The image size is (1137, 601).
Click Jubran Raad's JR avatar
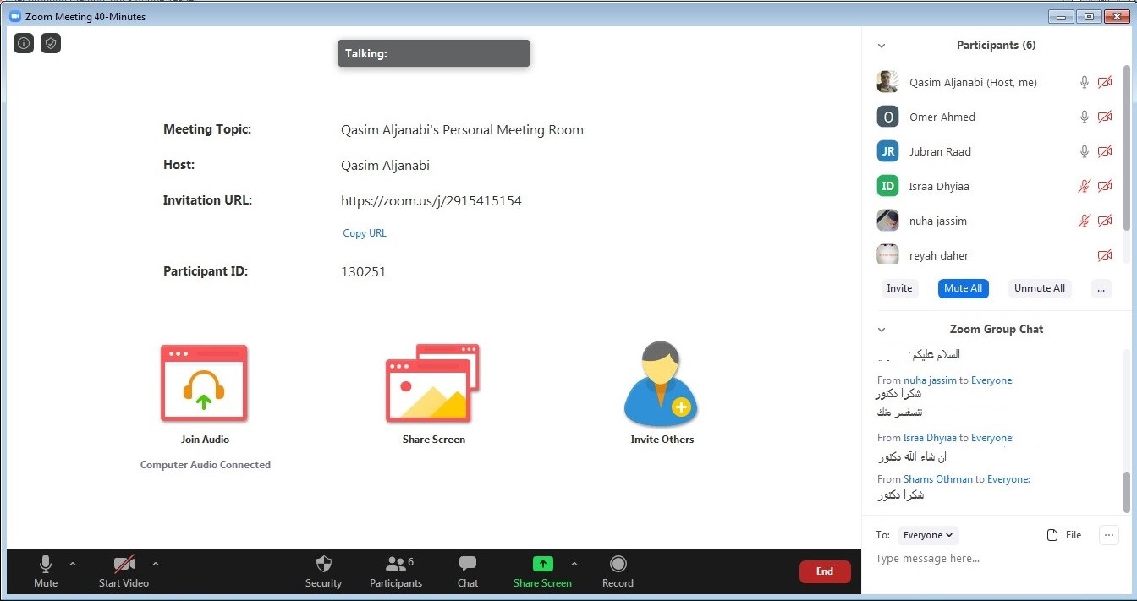point(887,151)
